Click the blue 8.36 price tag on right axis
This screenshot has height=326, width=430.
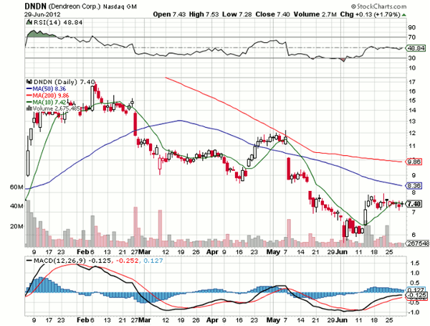pos(413,186)
